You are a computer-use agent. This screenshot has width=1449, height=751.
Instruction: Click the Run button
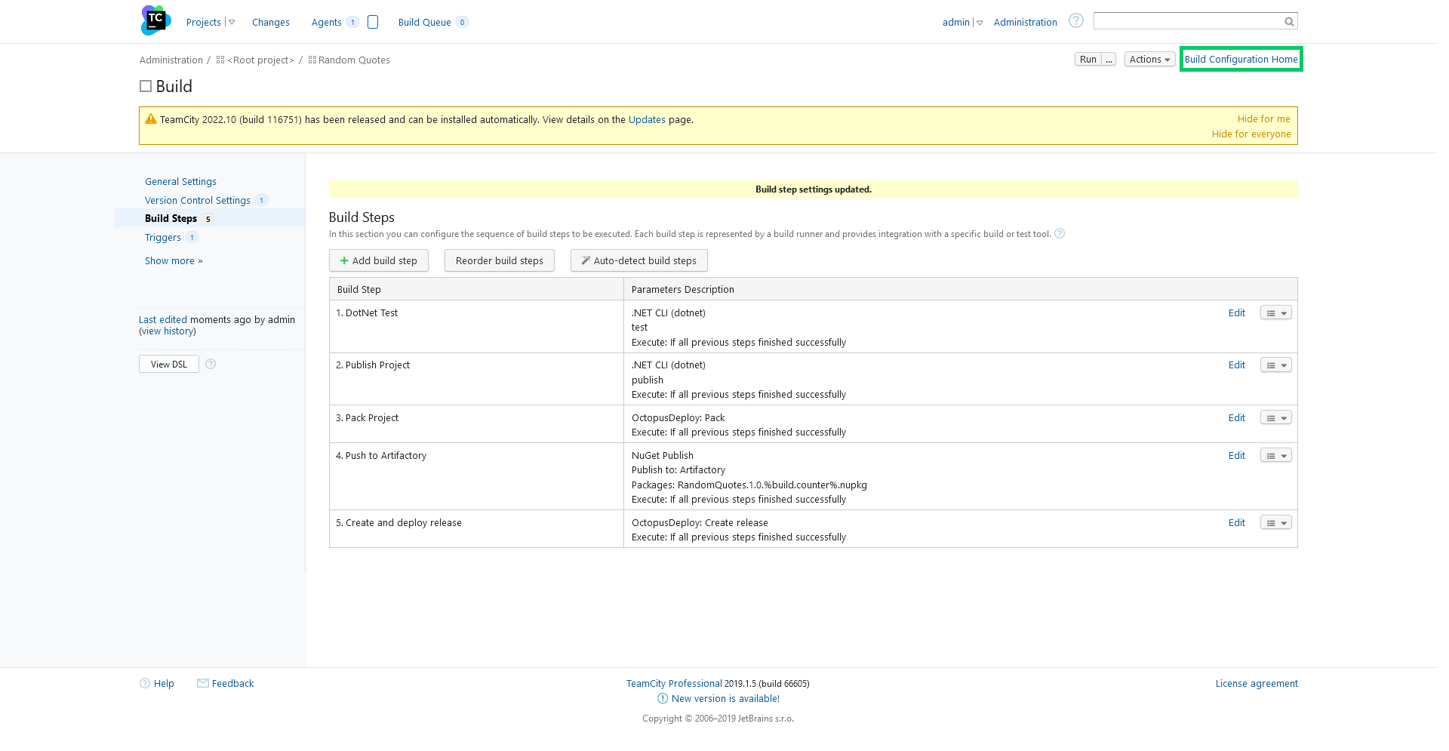pyautogui.click(x=1088, y=59)
